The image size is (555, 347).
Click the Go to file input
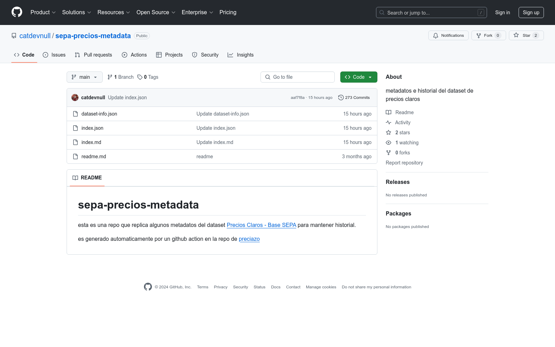click(298, 77)
